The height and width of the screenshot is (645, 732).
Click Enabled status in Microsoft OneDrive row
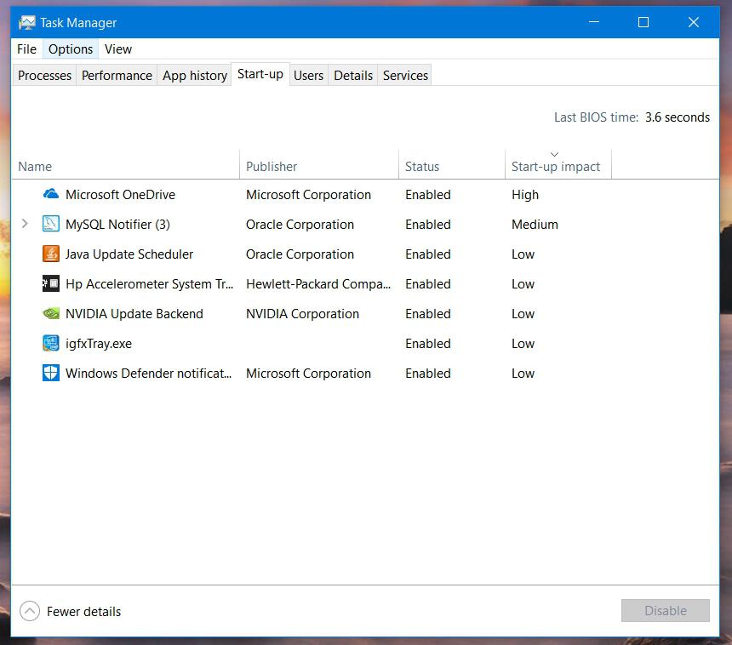coord(428,195)
